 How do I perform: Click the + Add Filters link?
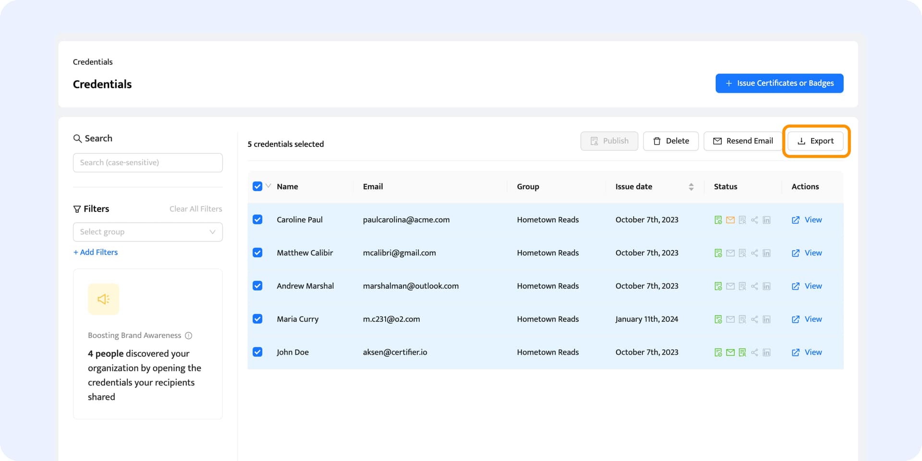coord(96,252)
